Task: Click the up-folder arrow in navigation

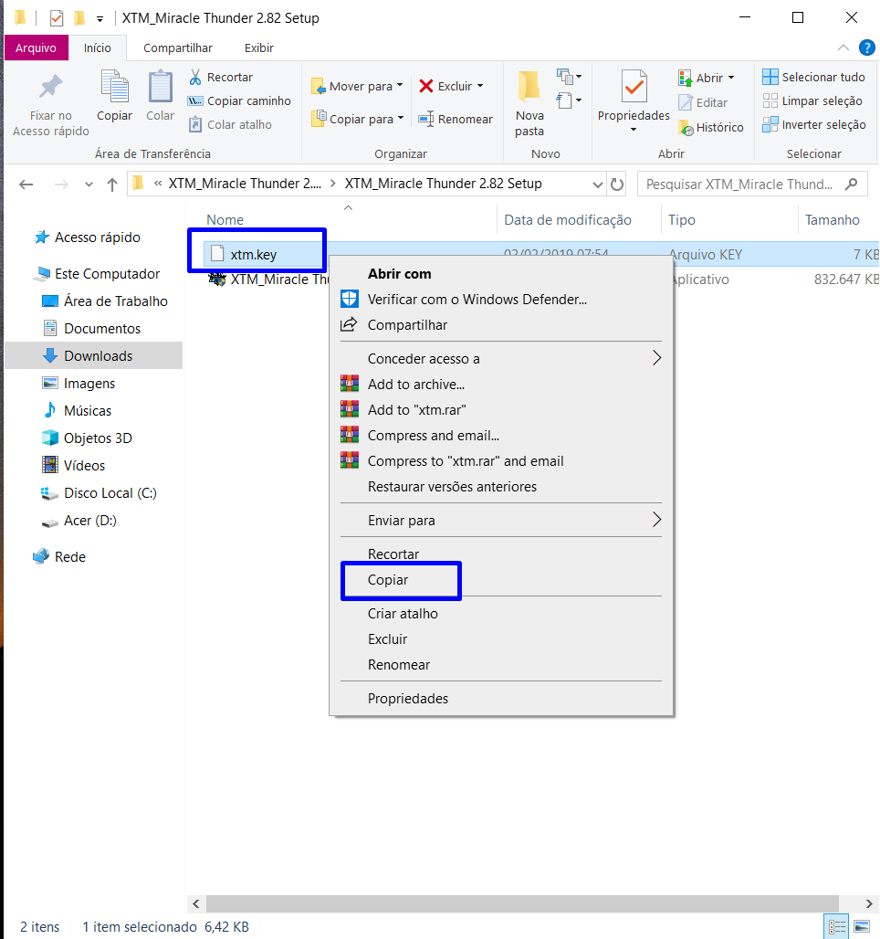Action: click(x=112, y=184)
